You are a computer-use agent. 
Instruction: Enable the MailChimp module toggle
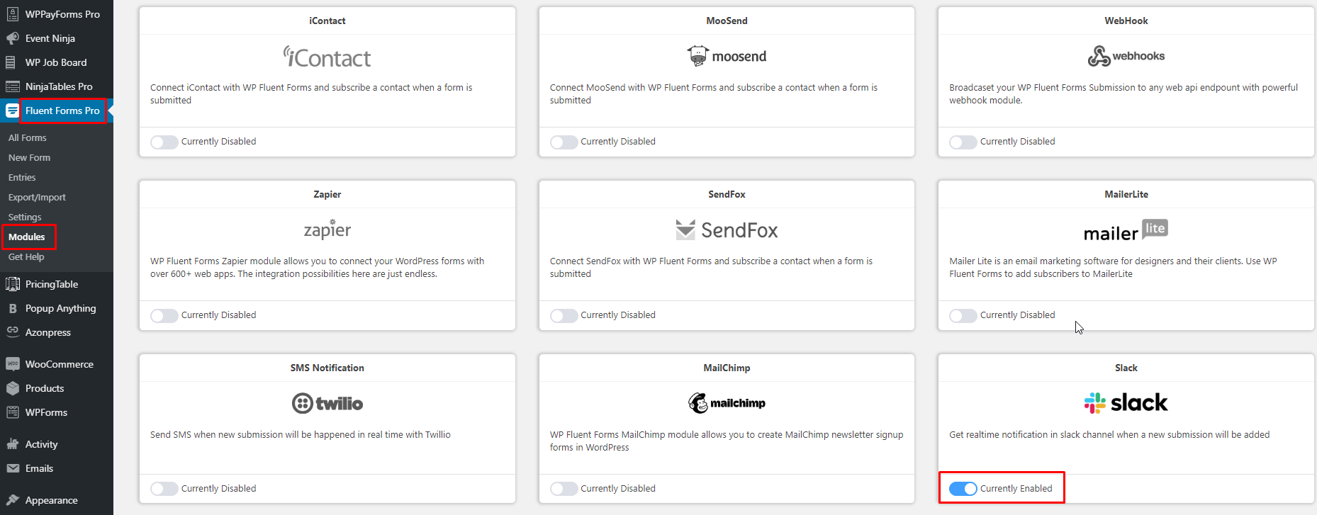tap(564, 489)
